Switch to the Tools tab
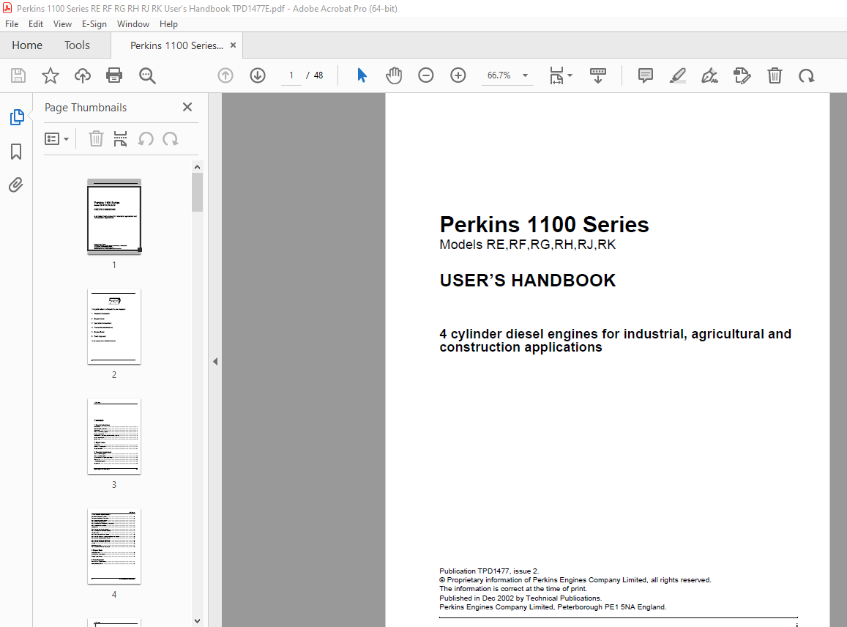This screenshot has height=627, width=847. click(x=78, y=45)
